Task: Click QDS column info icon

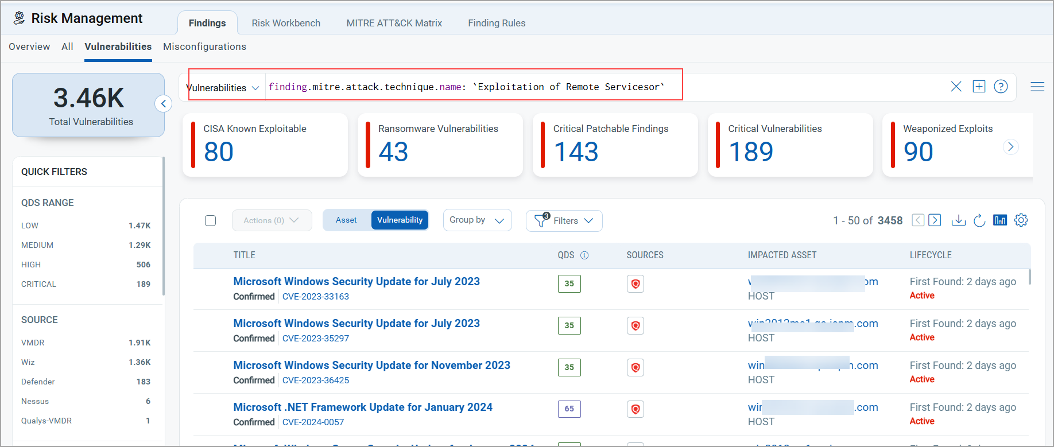Action: (584, 255)
